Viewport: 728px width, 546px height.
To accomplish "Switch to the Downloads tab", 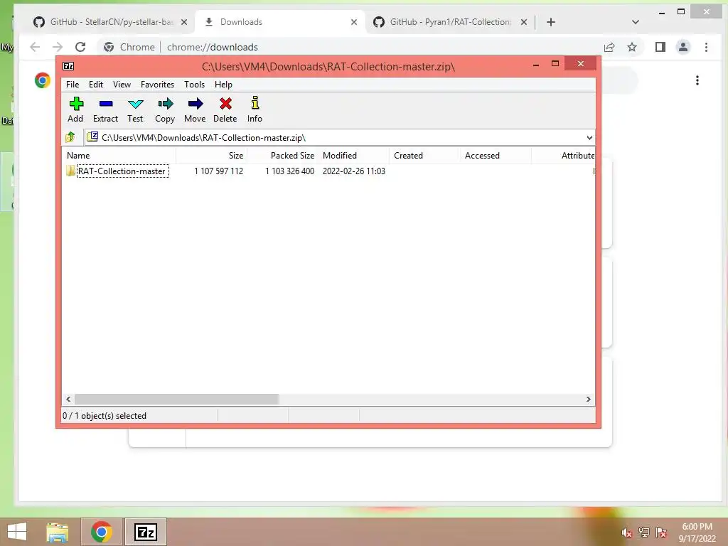I will 279,22.
